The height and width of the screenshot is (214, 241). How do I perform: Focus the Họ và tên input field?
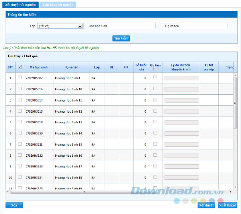(204, 26)
